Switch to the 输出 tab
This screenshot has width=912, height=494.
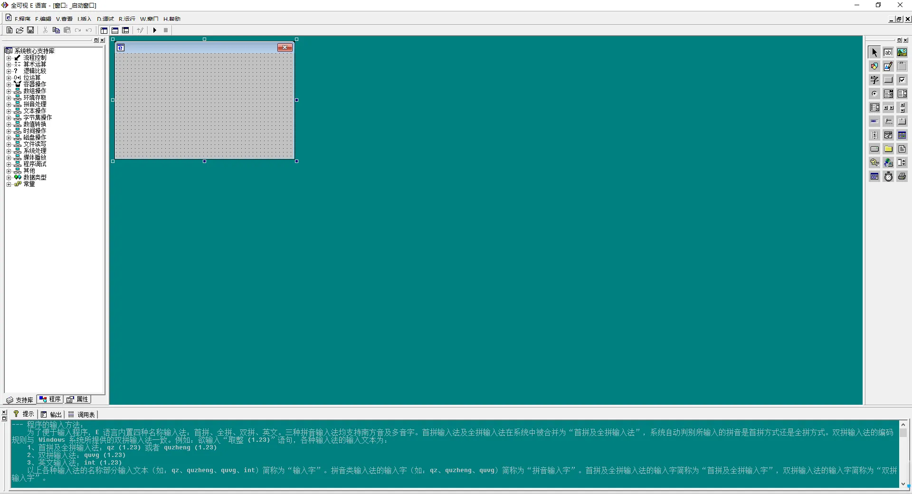coord(51,415)
